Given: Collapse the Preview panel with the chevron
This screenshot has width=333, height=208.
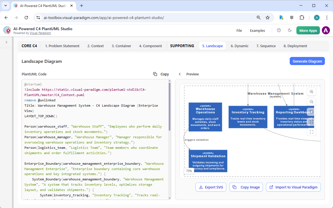Looking at the screenshot, I should (x=180, y=74).
